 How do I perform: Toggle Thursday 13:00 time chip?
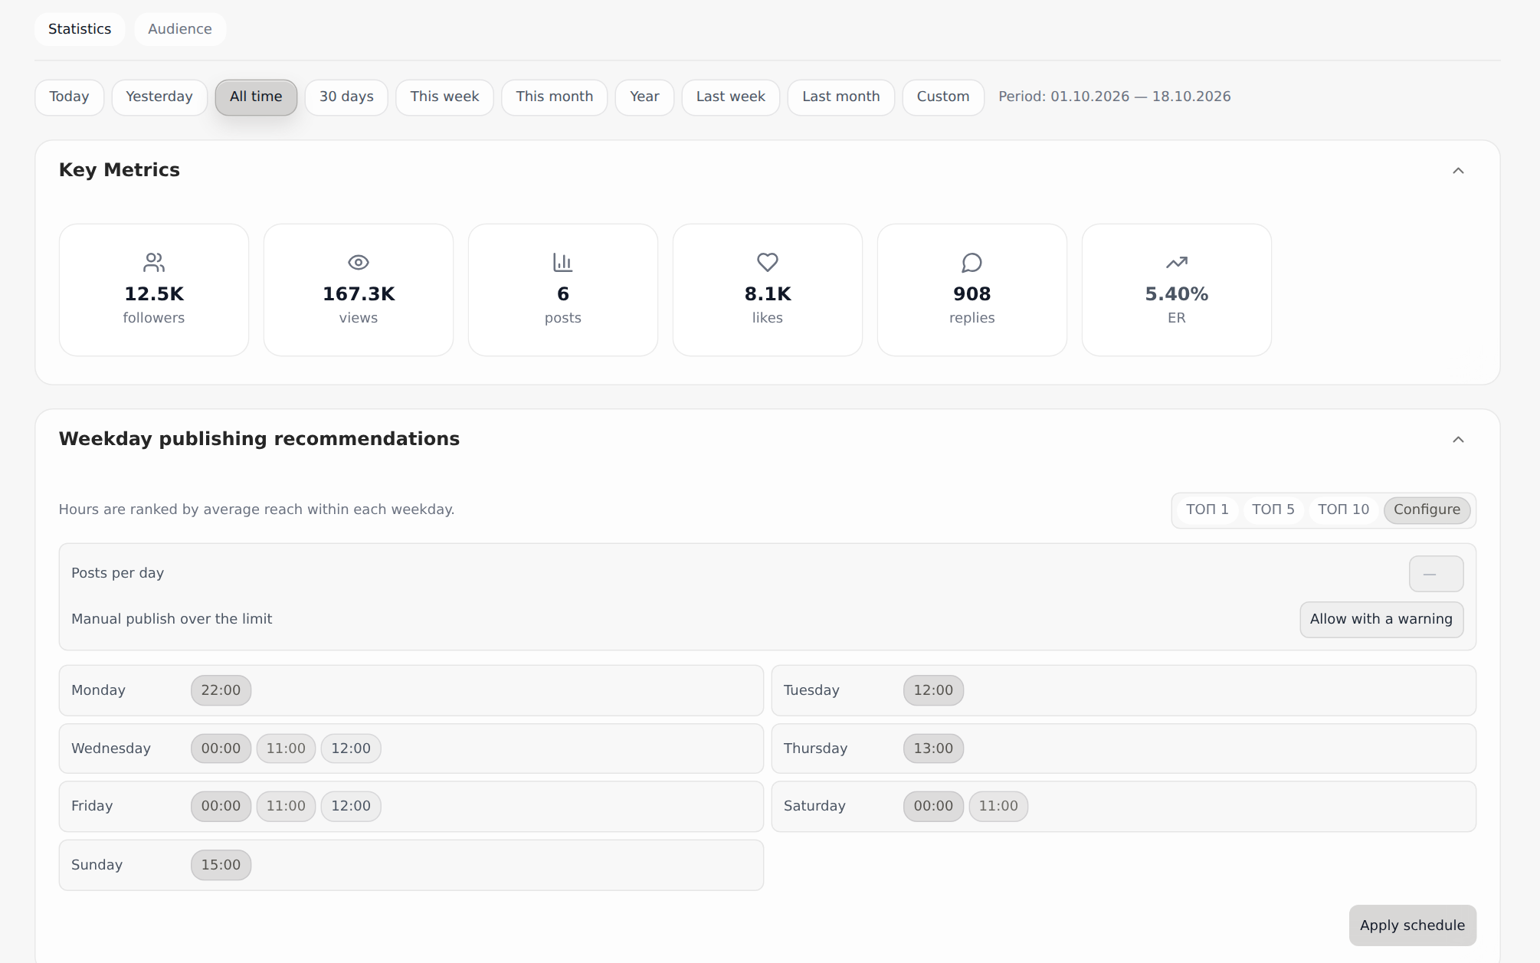933,748
